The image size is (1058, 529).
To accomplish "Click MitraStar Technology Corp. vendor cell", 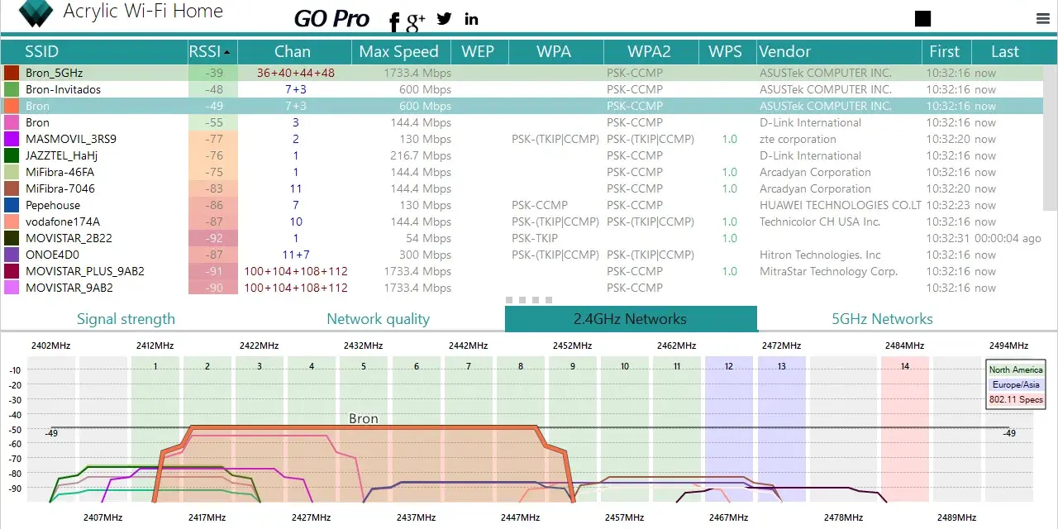I will tap(828, 271).
